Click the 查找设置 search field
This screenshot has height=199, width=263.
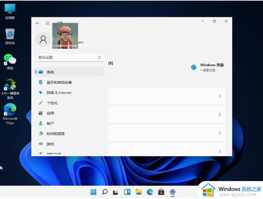coord(70,57)
